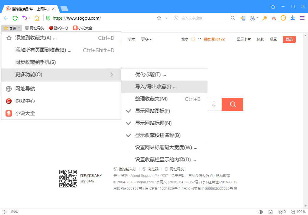Open the home page icon
The height and width of the screenshot is (215, 308).
pos(37,18)
